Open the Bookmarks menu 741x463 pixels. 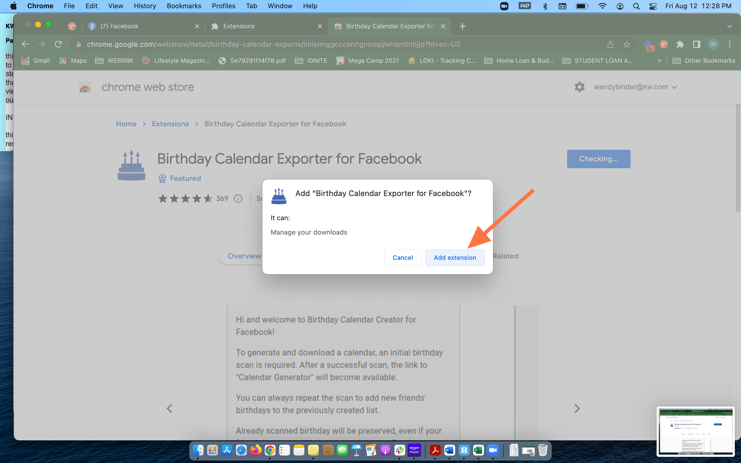pyautogui.click(x=184, y=6)
